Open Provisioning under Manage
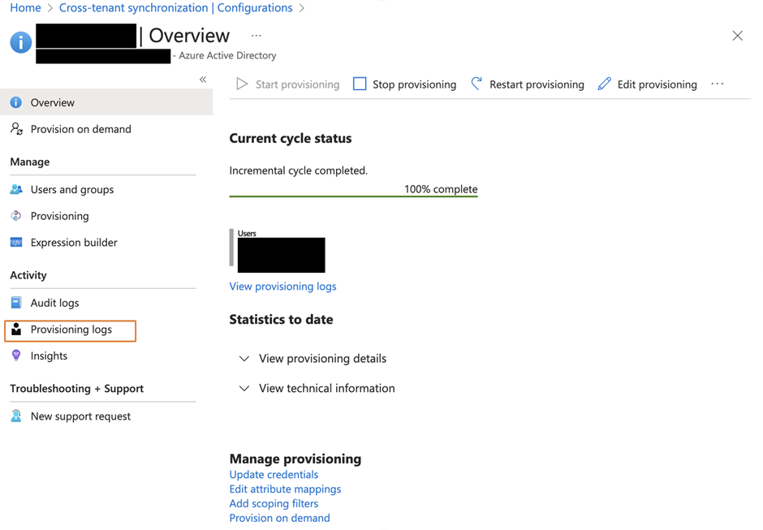This screenshot has height=530, width=763. click(x=60, y=216)
